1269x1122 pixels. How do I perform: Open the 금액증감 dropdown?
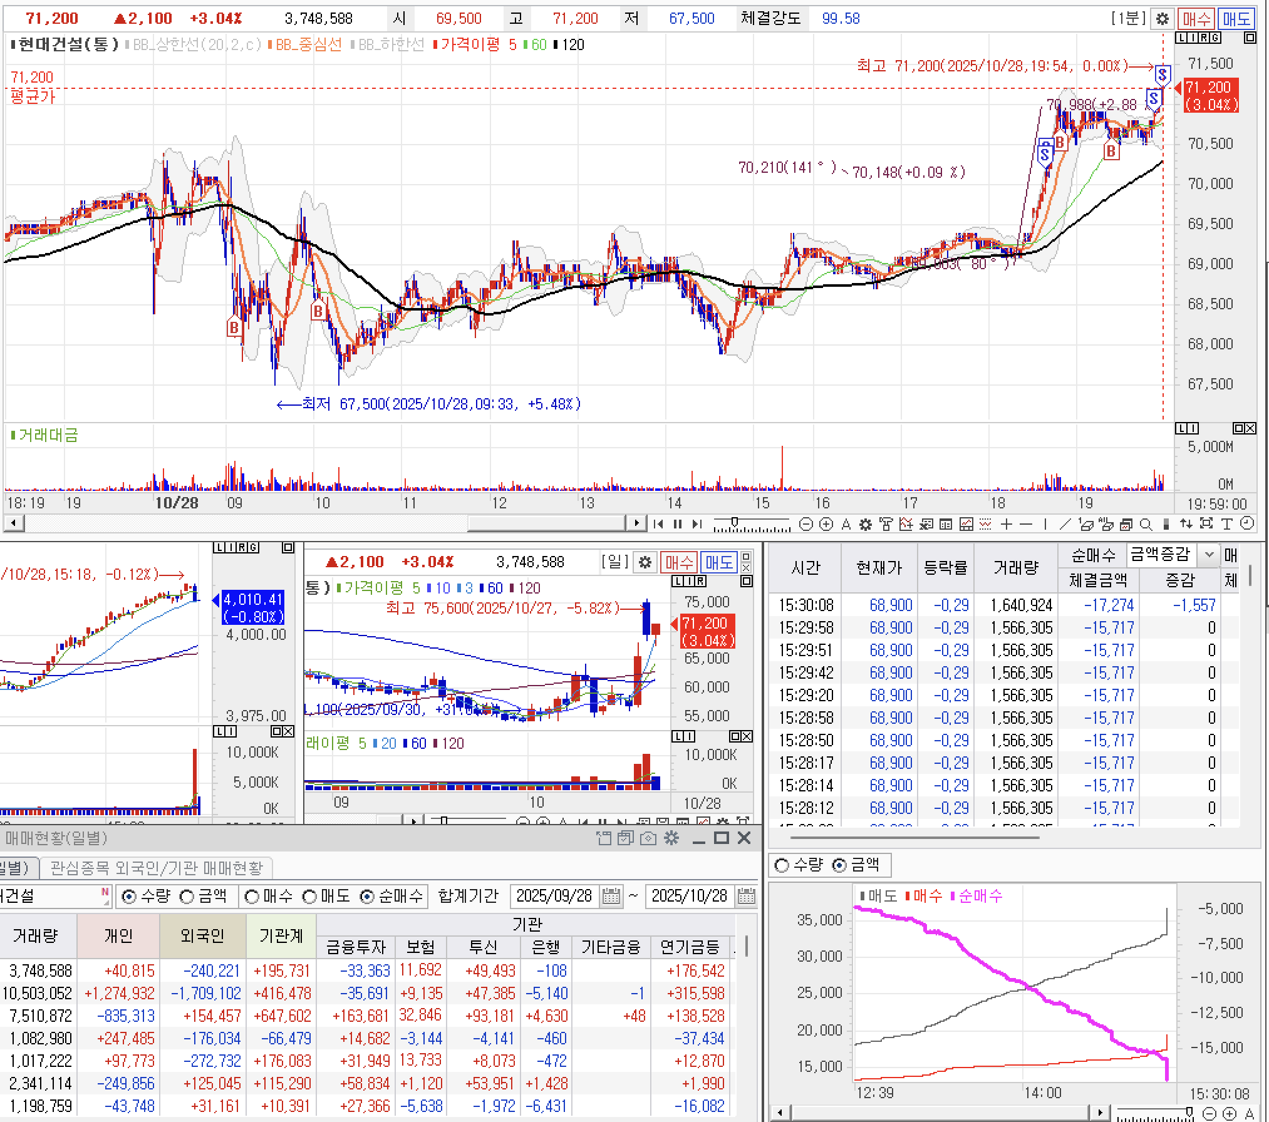(1209, 554)
